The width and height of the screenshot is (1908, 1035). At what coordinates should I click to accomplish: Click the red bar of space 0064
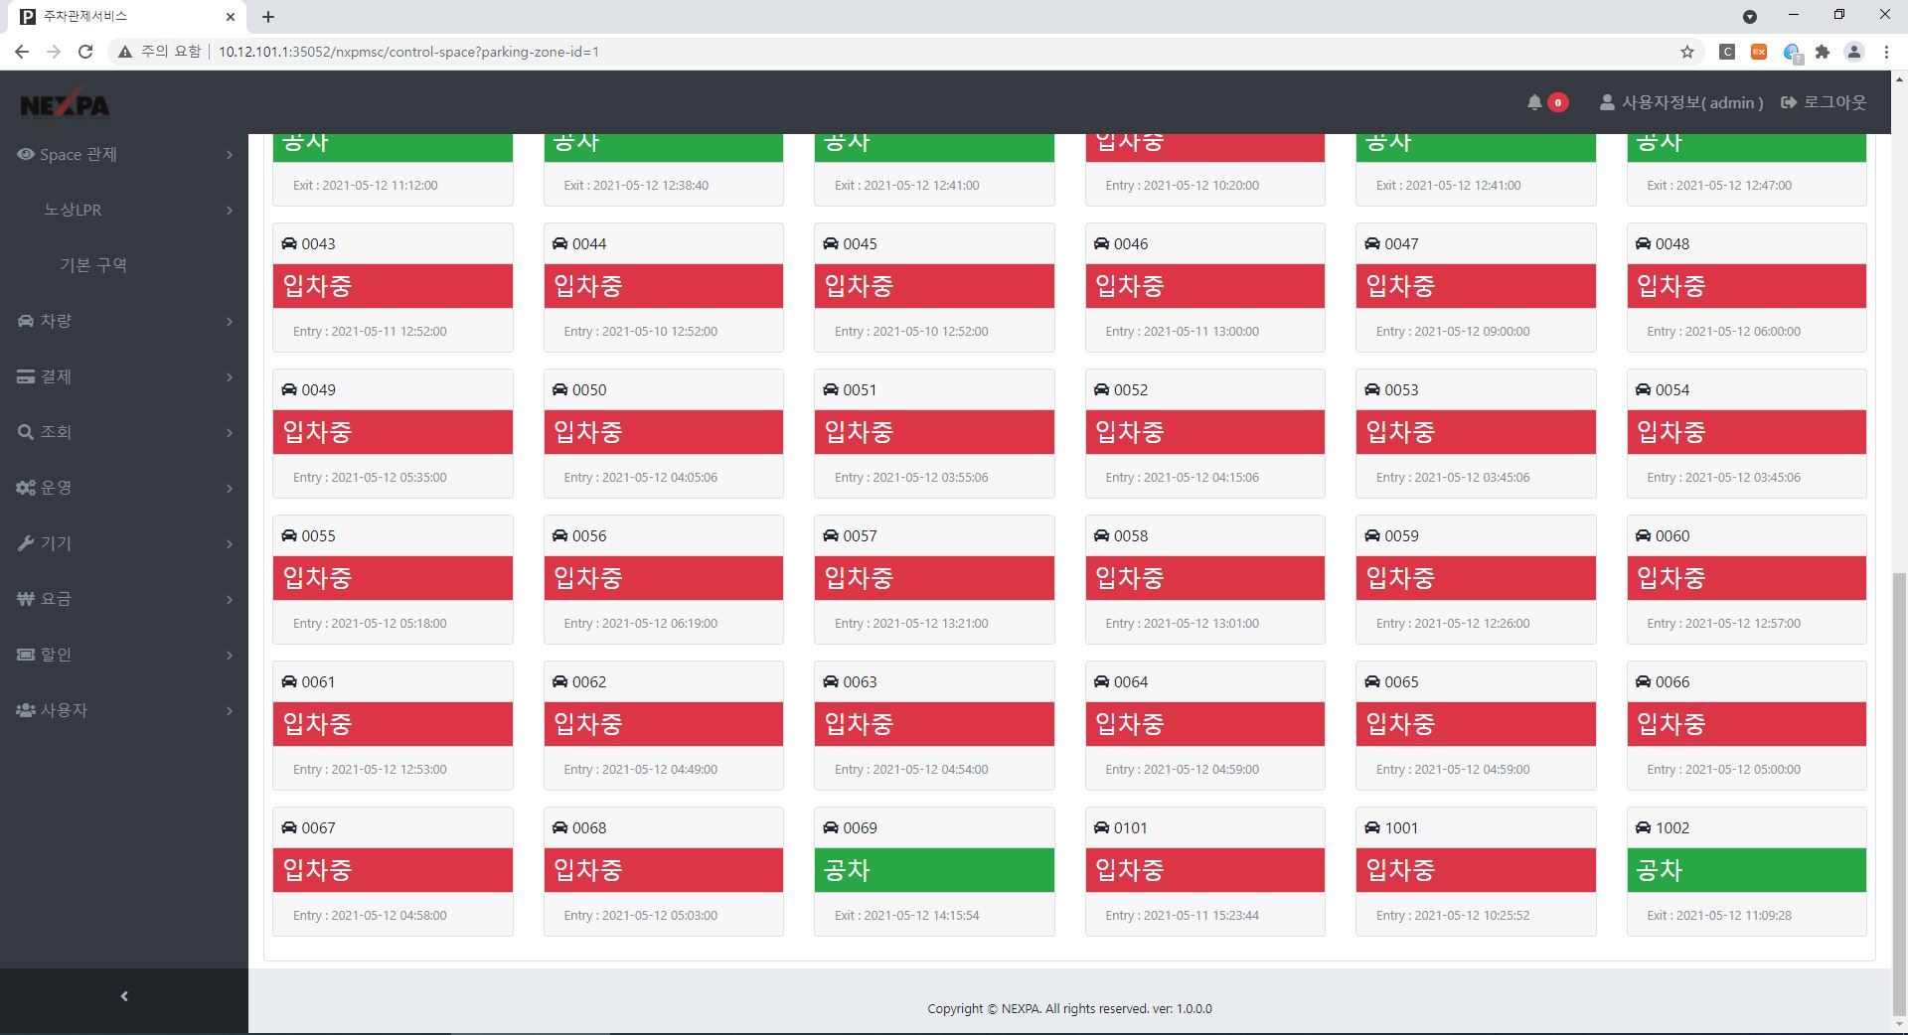pyautogui.click(x=1205, y=724)
